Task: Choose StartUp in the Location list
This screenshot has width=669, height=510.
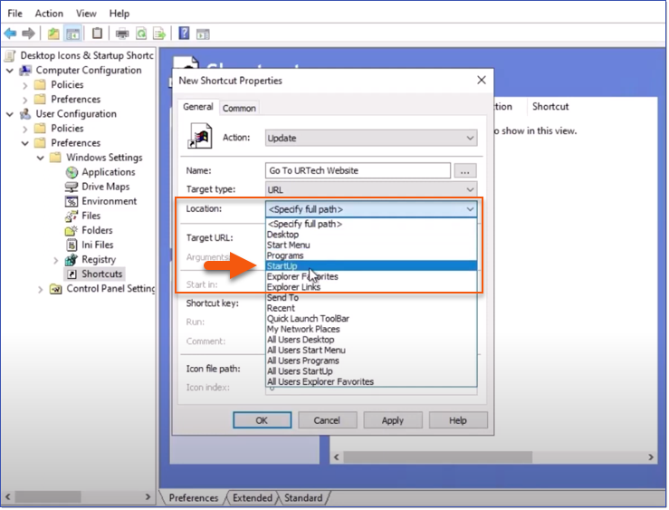Action: 371,266
